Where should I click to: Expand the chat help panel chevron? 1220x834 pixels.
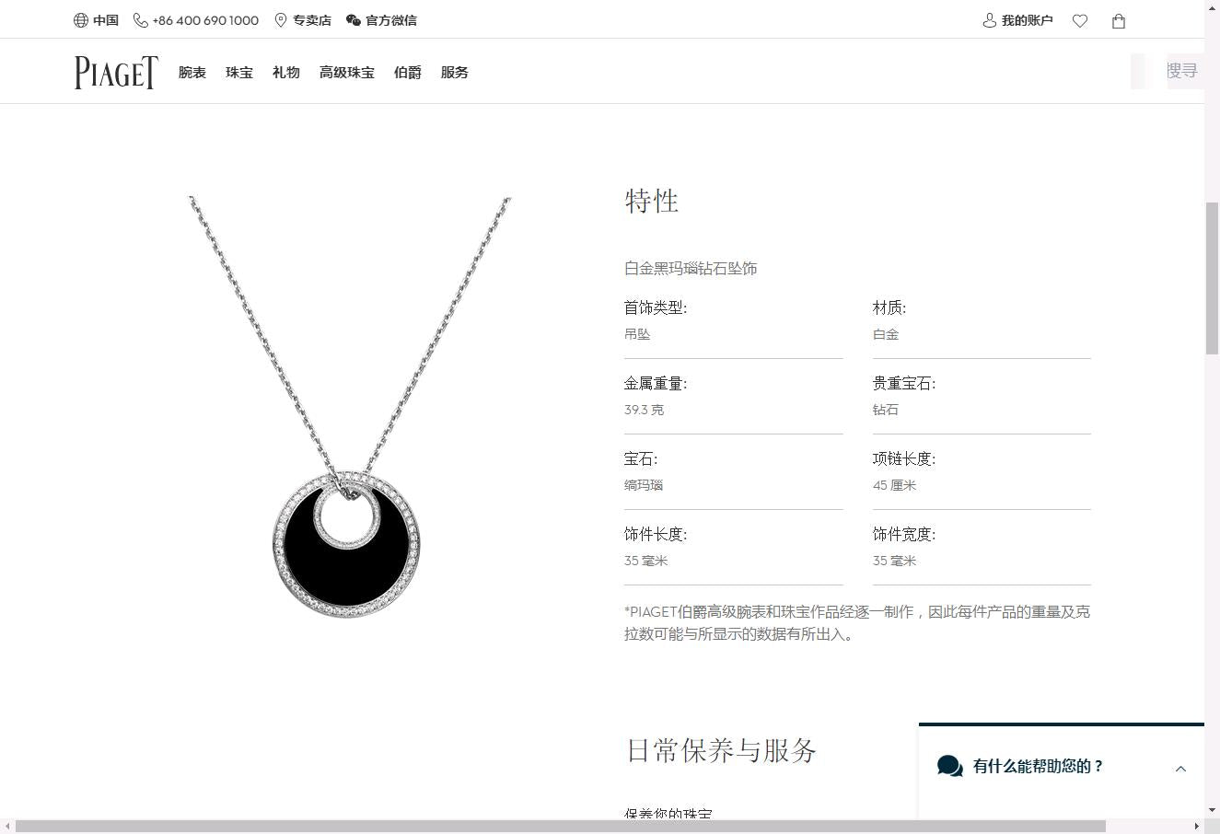(1180, 769)
